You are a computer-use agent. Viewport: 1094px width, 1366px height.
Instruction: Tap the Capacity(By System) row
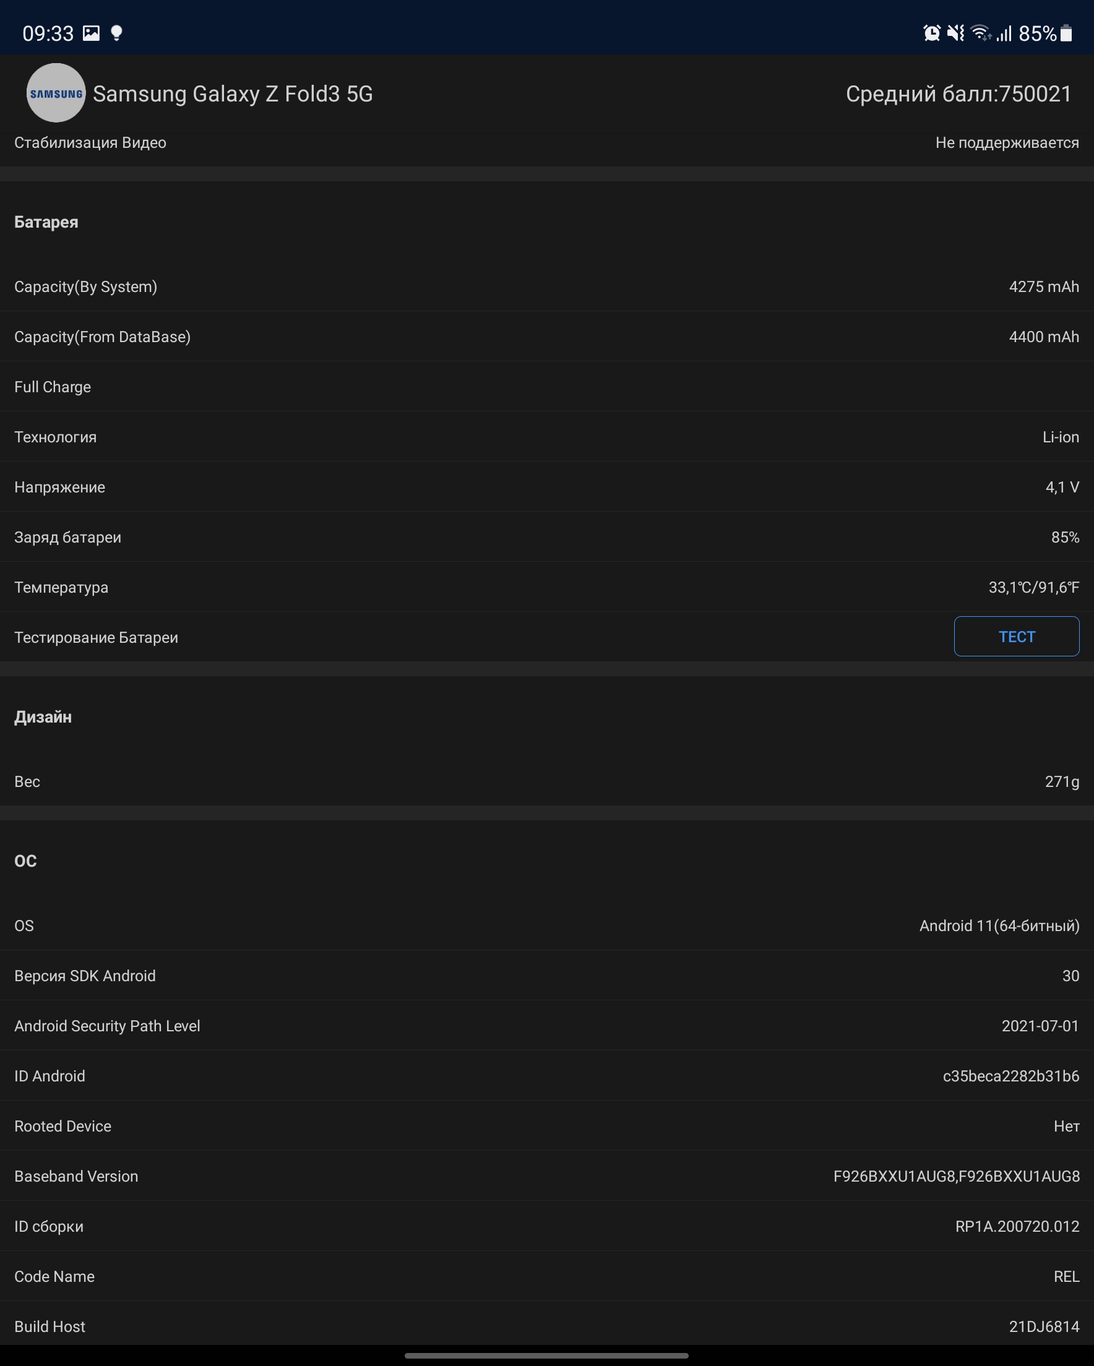(546, 287)
